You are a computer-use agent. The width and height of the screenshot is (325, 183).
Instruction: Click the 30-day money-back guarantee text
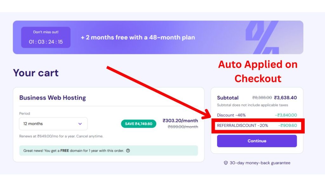[260, 163]
